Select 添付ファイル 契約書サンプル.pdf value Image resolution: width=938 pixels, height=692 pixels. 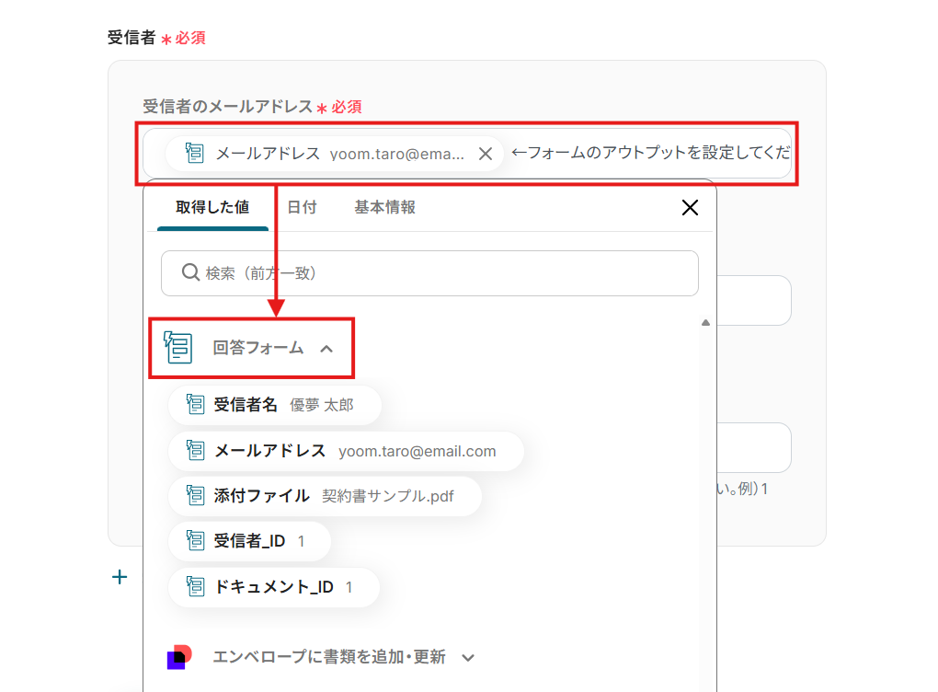pyautogui.click(x=325, y=496)
